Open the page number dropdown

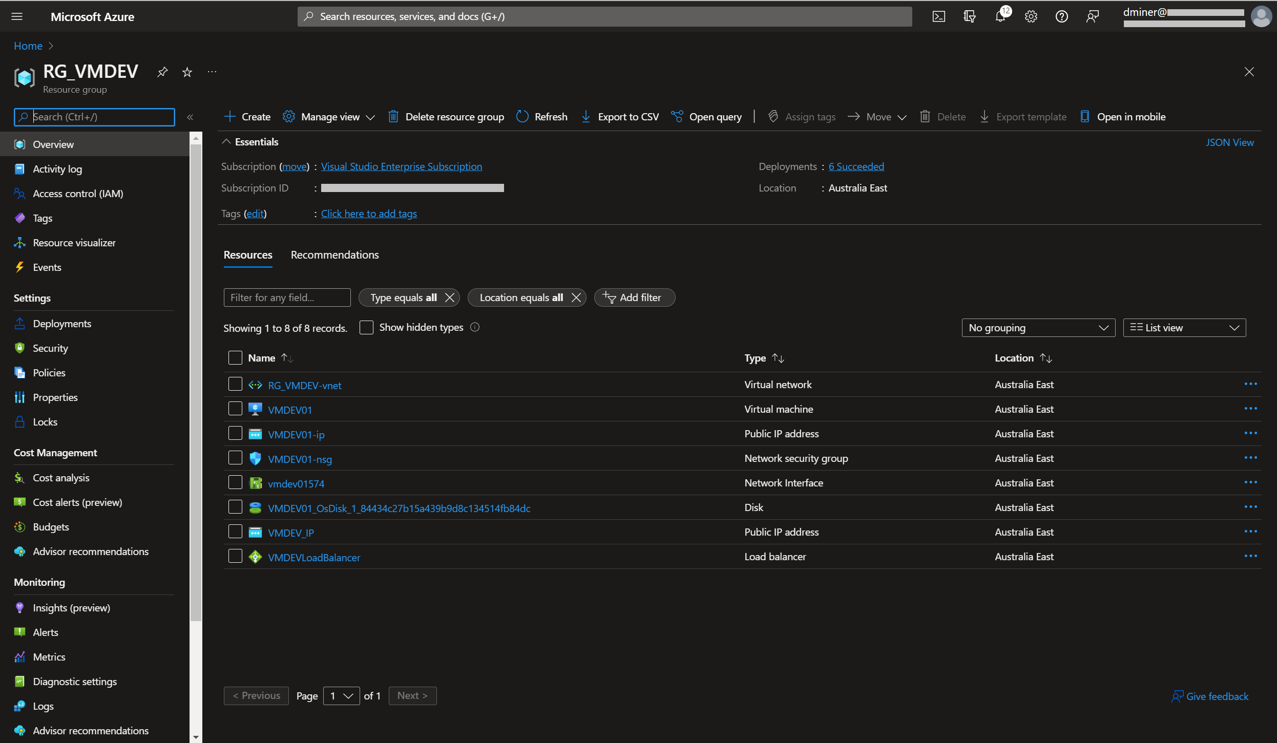pyautogui.click(x=341, y=696)
